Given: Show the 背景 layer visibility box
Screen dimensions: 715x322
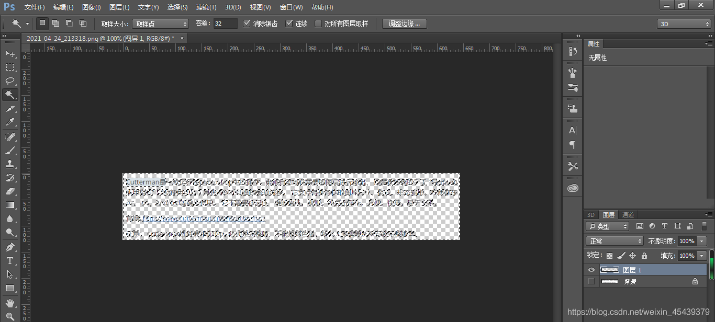Looking at the screenshot, I should pyautogui.click(x=591, y=281).
